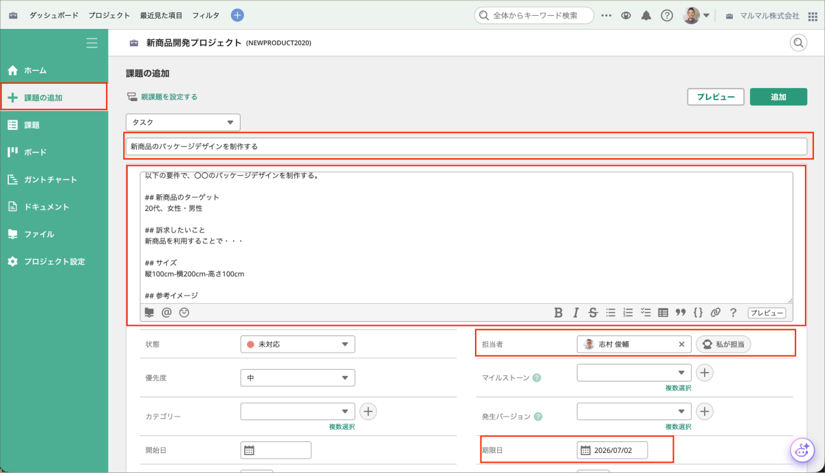Viewport: 825px width, 473px height.
Task: Open the help question mark icon in header
Action: pyautogui.click(x=667, y=15)
